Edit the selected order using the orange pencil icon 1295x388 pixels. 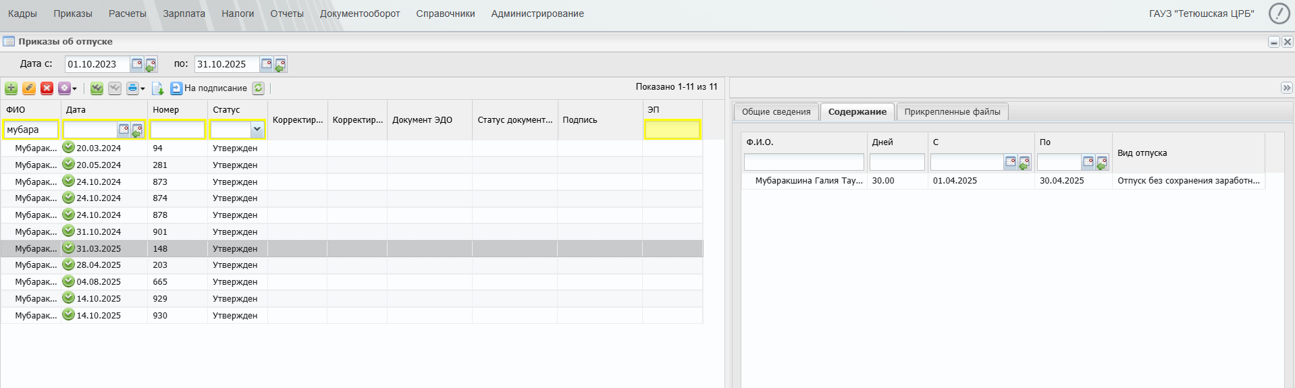[x=29, y=88]
